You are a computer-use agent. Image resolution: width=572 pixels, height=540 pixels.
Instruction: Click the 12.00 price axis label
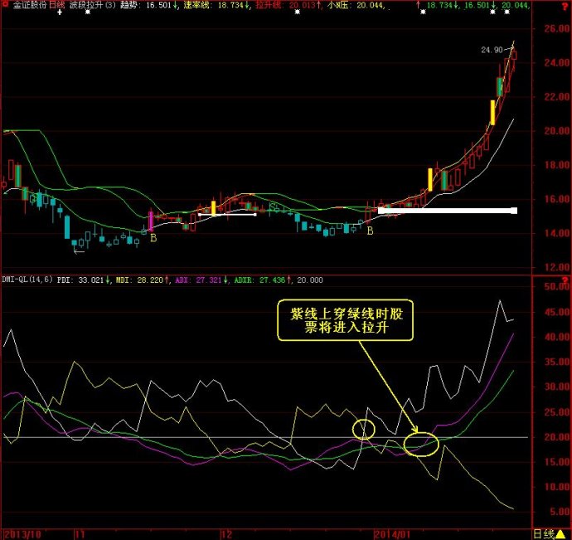pos(556,267)
